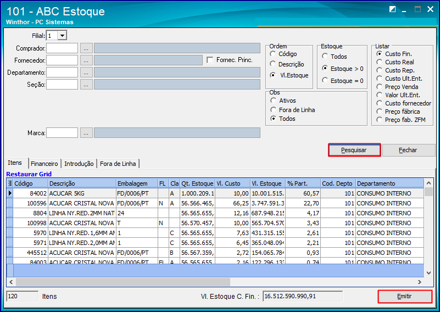This screenshot has width=440, height=312.
Task: Sort grid by % Part. column header
Action: pos(303,183)
